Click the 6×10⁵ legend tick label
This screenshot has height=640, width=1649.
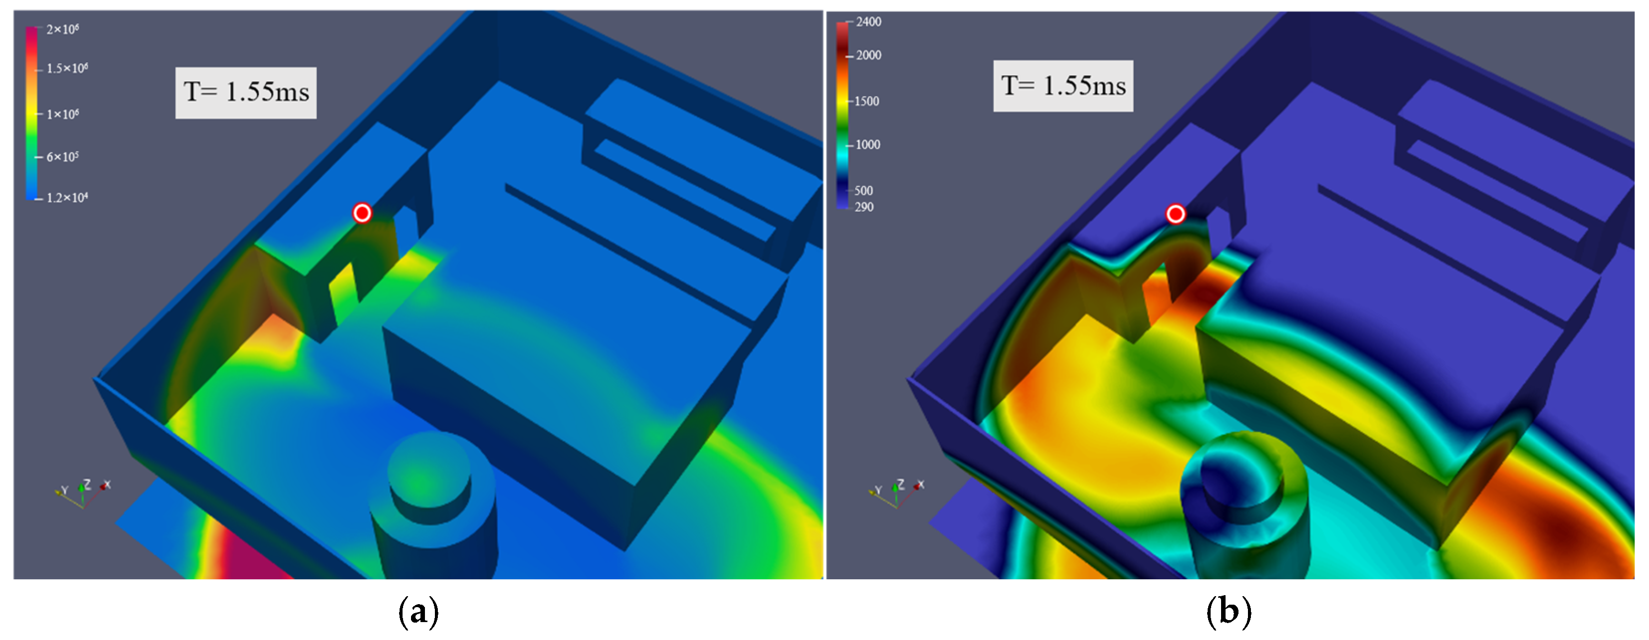pyautogui.click(x=62, y=157)
